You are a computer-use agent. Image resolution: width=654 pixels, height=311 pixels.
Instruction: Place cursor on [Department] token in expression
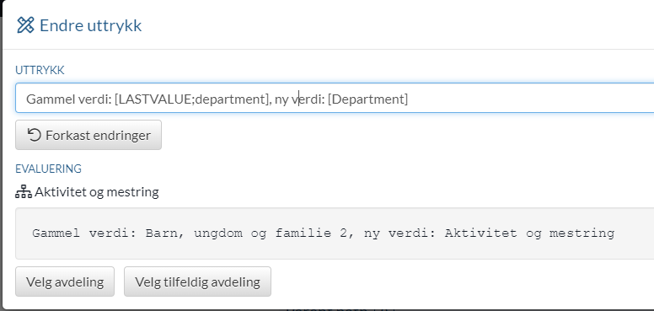(367, 99)
